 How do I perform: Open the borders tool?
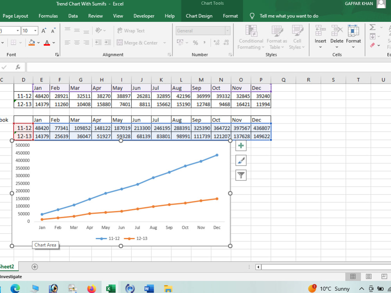coord(13,43)
